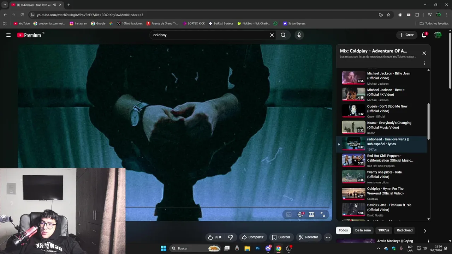
Task: Select the Todos filter chip
Action: tap(343, 230)
